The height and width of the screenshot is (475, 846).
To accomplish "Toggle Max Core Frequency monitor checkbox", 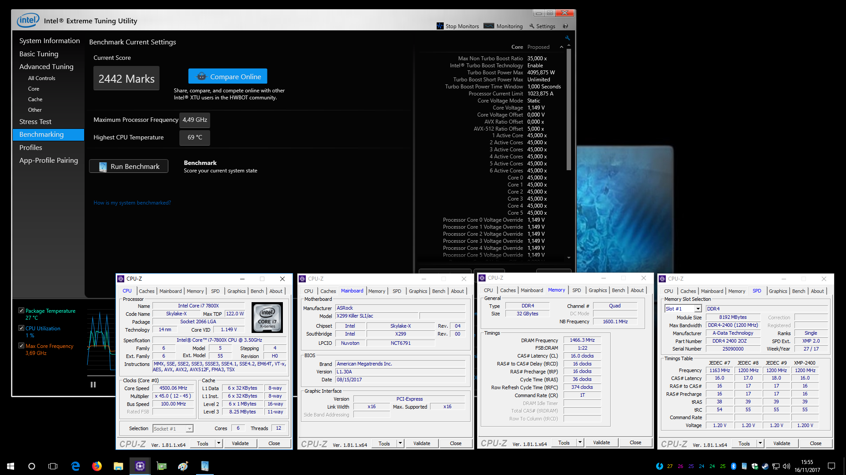I will (x=21, y=346).
